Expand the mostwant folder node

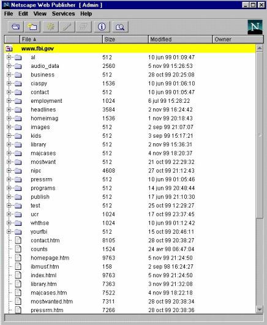(x=9, y=162)
